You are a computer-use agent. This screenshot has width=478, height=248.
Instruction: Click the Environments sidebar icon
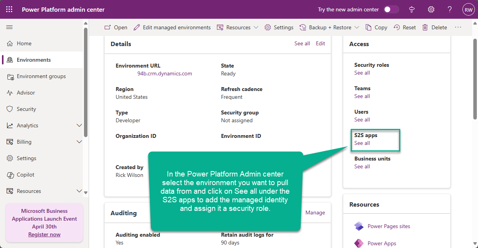click(x=10, y=60)
